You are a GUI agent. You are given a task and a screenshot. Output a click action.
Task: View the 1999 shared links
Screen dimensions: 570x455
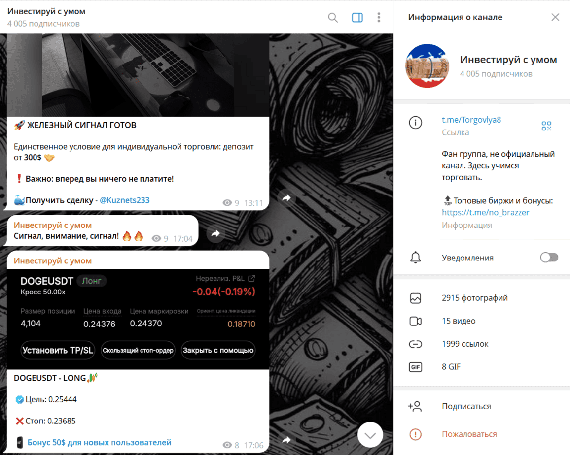pyautogui.click(x=465, y=344)
